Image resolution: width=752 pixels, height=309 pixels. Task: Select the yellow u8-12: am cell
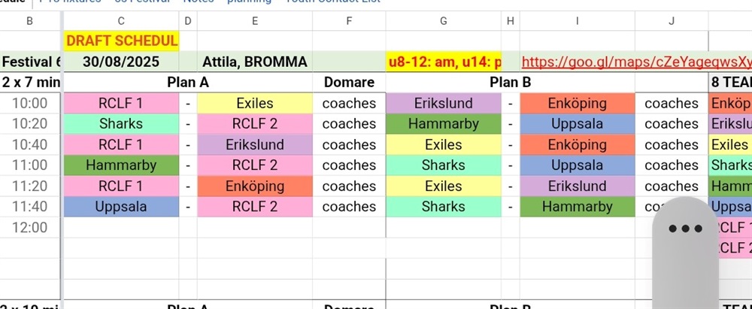[443, 62]
